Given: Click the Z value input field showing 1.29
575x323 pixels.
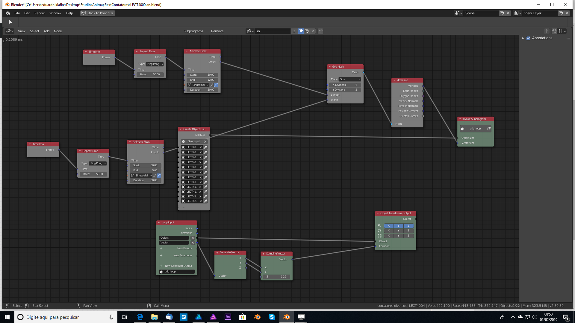Looking at the screenshot, I should (x=276, y=276).
